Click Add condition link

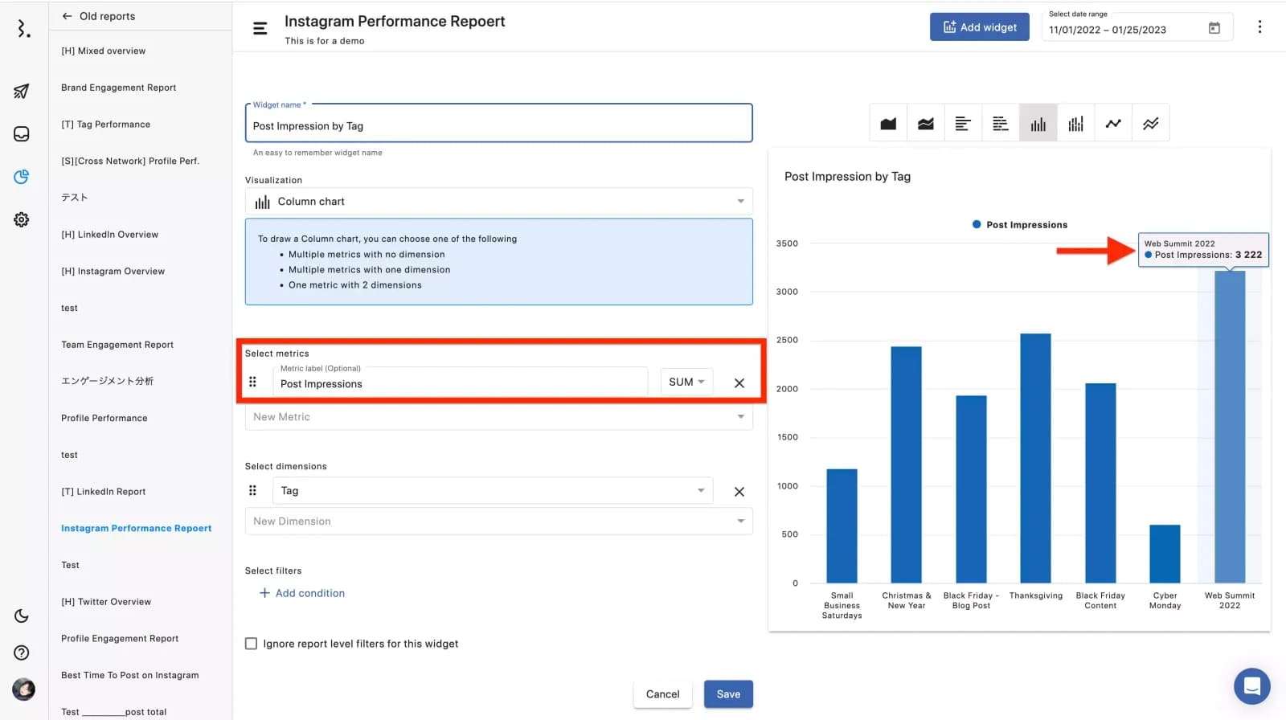tap(302, 593)
